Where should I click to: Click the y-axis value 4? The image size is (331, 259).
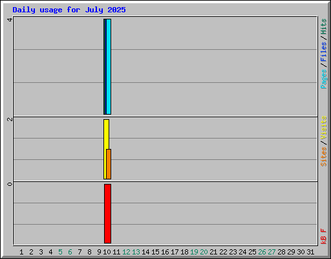[x=10, y=20]
